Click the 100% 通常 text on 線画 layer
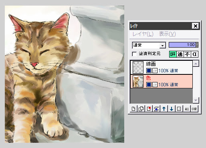The height and width of the screenshot is (148, 206). (168, 71)
